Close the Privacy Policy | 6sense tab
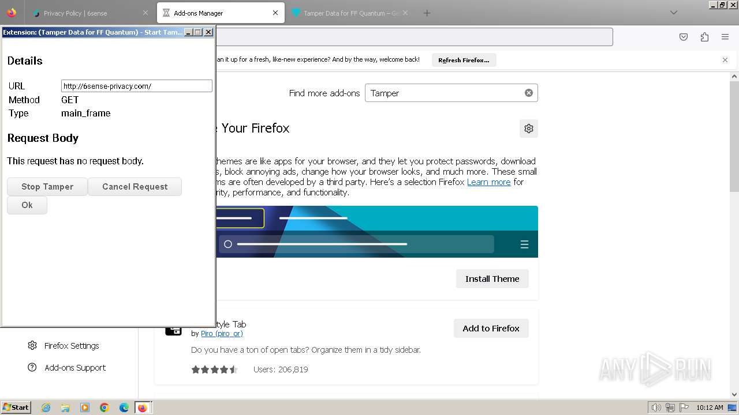Viewport: 739px width, 415px height. tap(145, 13)
